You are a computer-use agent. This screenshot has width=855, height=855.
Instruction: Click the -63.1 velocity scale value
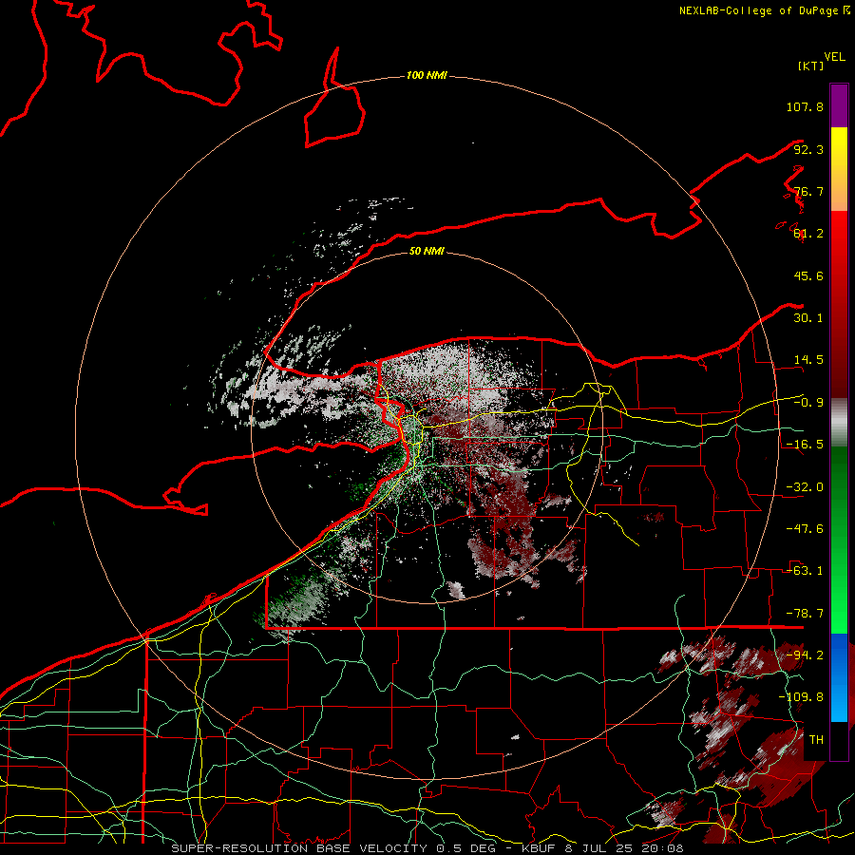pyautogui.click(x=805, y=571)
